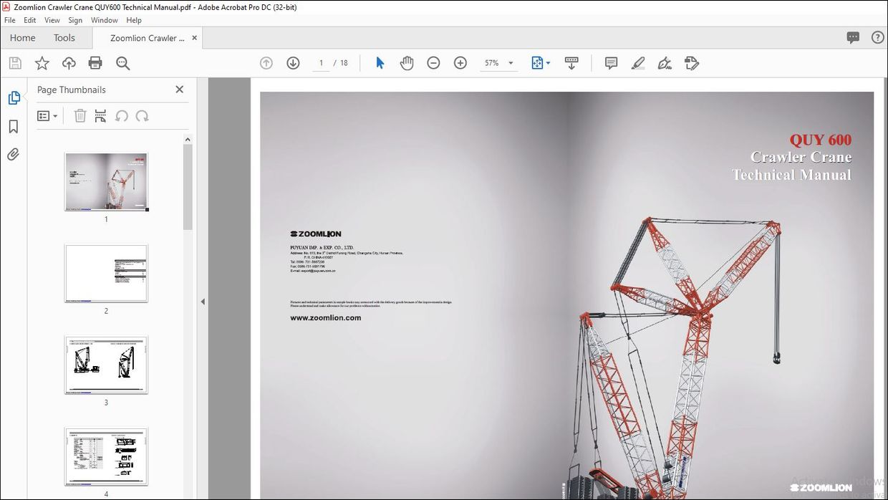This screenshot has width=888, height=500.
Task: Switch to the Tools tab
Action: click(x=64, y=37)
